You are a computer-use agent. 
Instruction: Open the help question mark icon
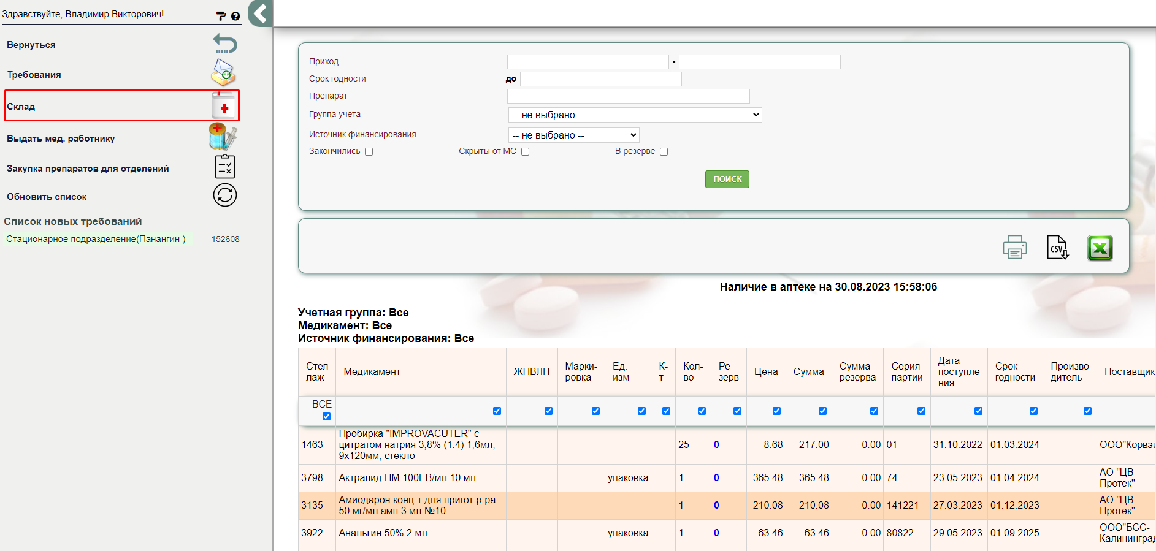point(235,17)
